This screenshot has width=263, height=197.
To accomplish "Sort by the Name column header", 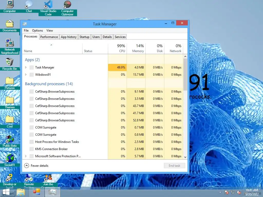I will point(52,48).
